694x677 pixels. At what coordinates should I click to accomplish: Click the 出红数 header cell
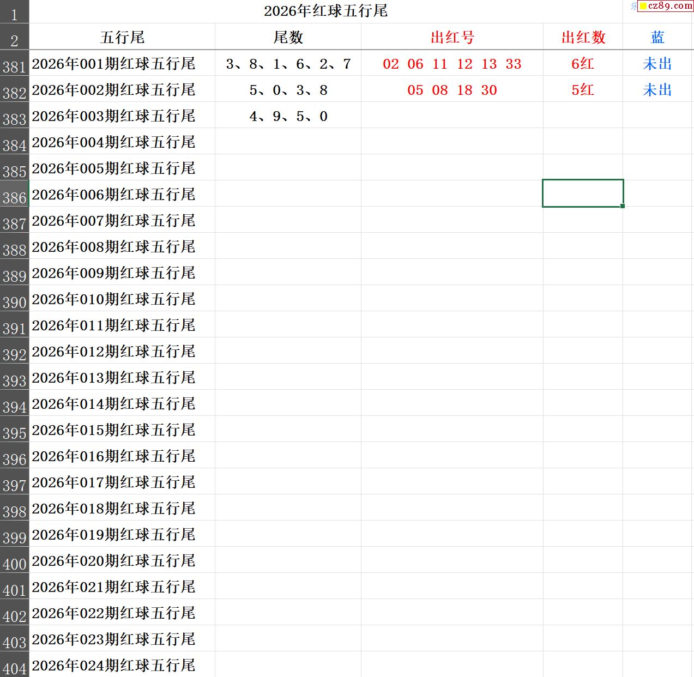[x=583, y=37]
